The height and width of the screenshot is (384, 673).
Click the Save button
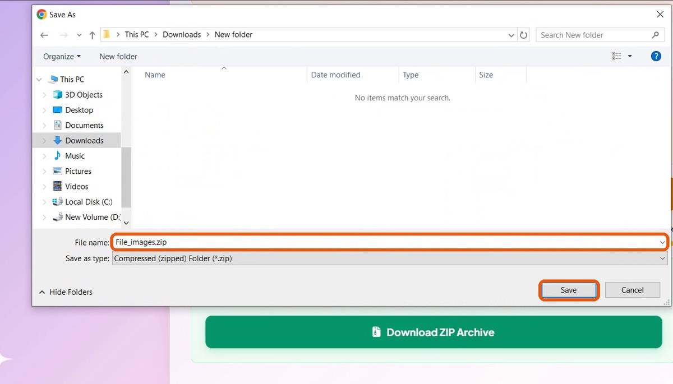(569, 290)
